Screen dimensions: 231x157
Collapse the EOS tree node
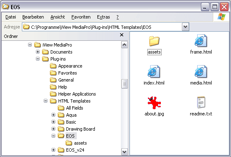(x=53, y=136)
